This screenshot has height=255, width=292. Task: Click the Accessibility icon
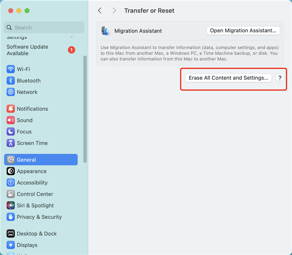[10, 183]
